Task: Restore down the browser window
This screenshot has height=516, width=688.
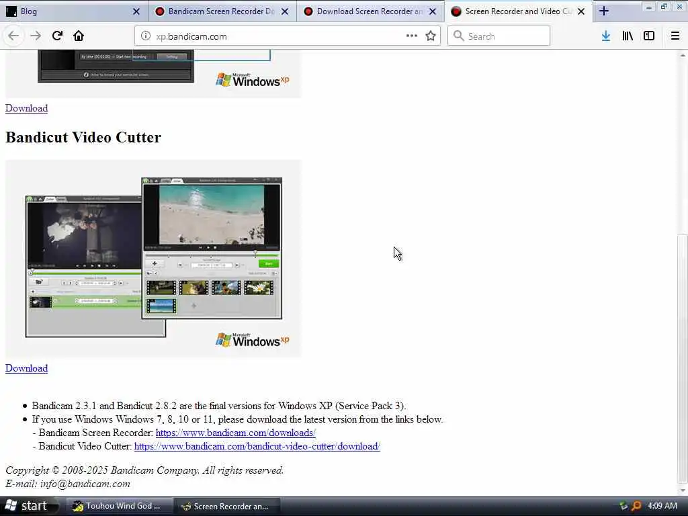Action: coord(664,7)
